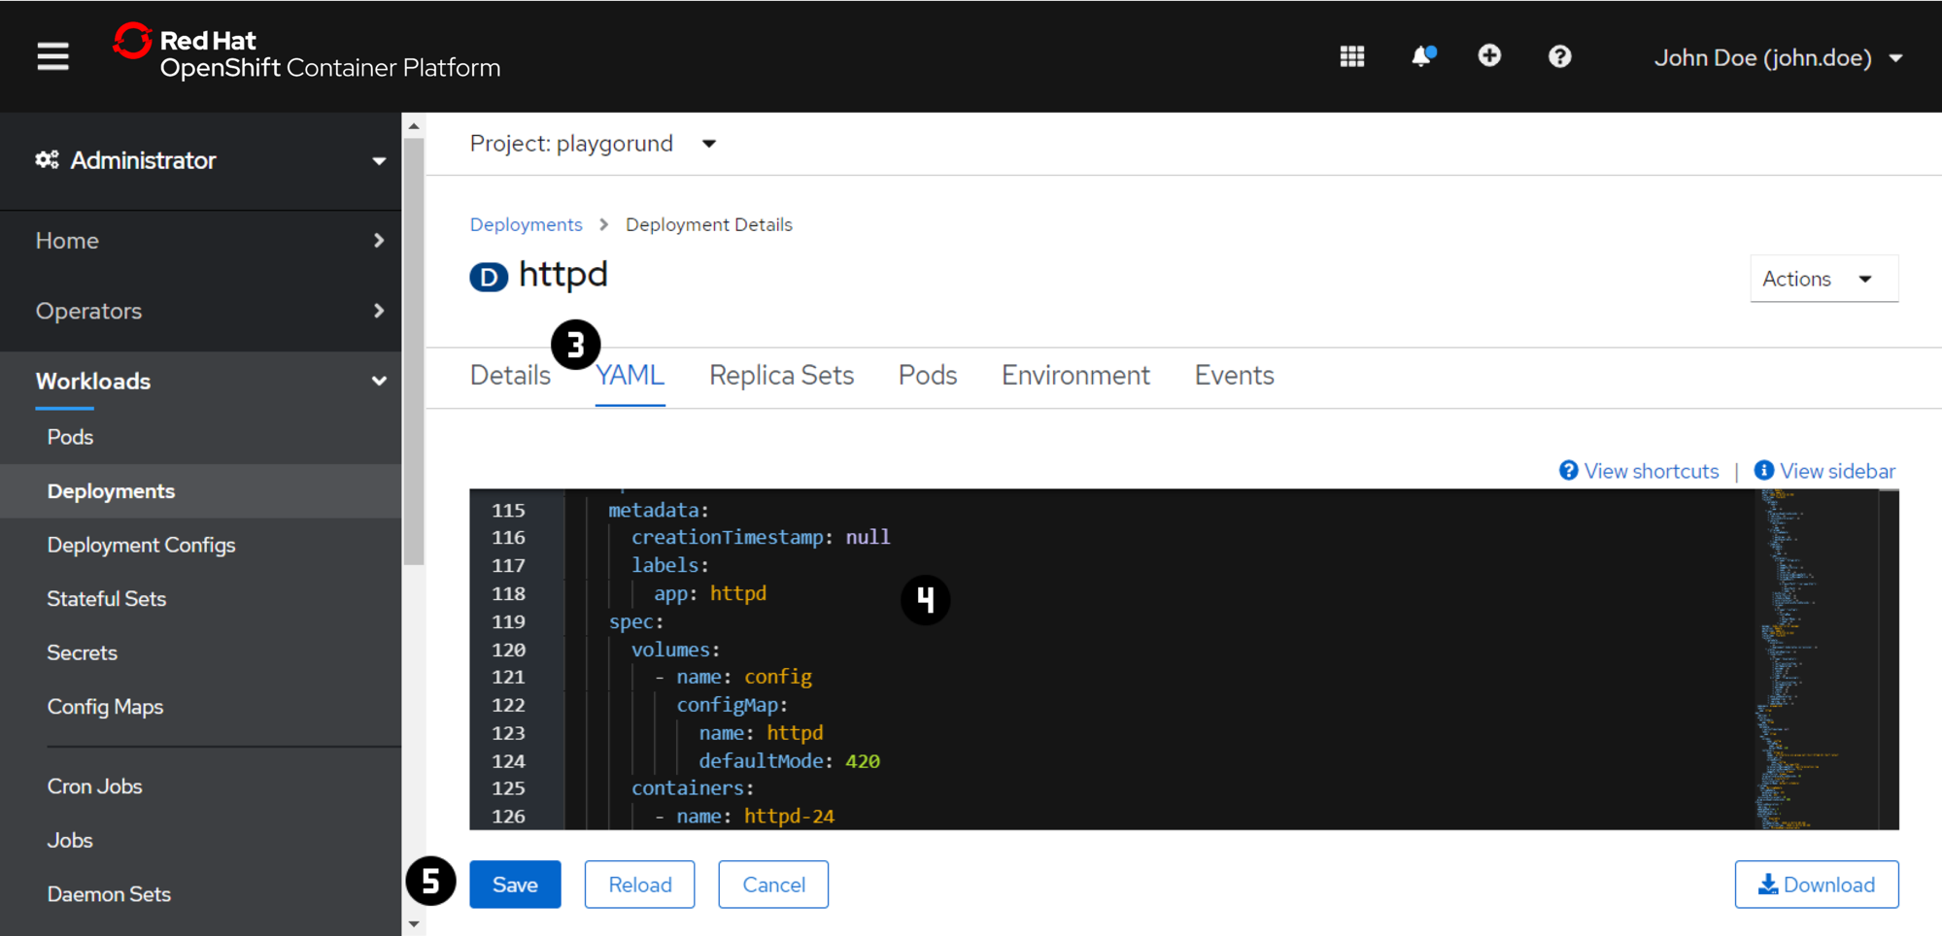Select Deployments in the sidebar
Image resolution: width=1942 pixels, height=936 pixels.
coord(201,491)
